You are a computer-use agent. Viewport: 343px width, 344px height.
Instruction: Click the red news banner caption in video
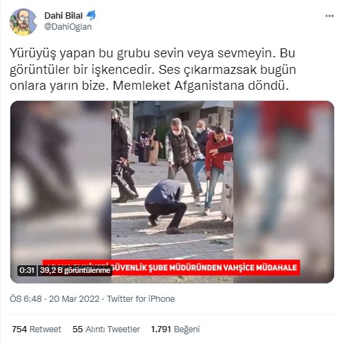click(x=171, y=267)
